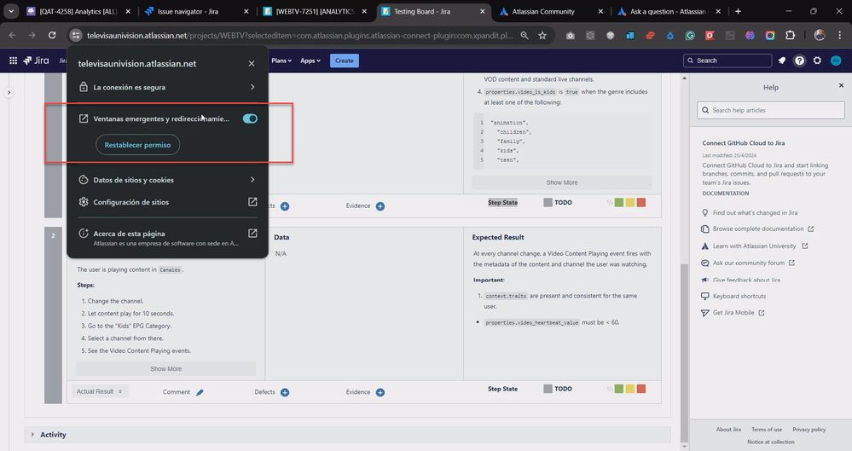Viewport: 852px width, 451px height.
Task: Open Jira notifications bell
Action: coord(781,61)
